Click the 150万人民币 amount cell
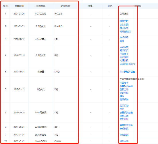 [x=41, y=141]
